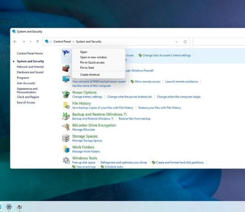Open File History heading
The image size is (245, 212).
coord(82,103)
